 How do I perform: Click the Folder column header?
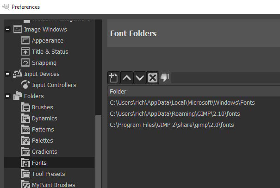(x=194, y=91)
